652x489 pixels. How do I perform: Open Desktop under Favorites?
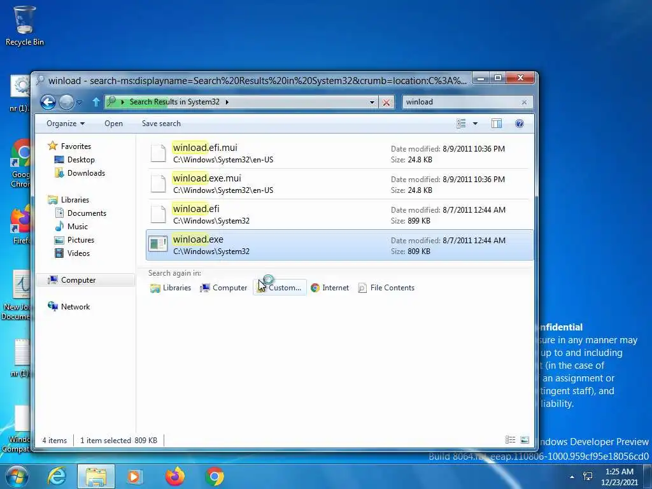tap(81, 160)
